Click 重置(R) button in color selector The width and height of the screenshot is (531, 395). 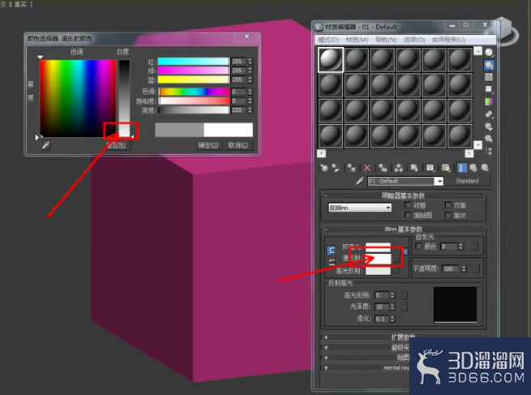[x=116, y=145]
